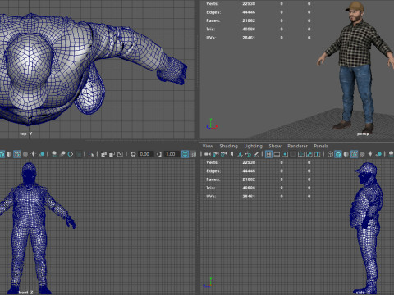The height and width of the screenshot is (295, 394).
Task: Click the Select Camera icon in side panel toolbar
Action: point(208,154)
